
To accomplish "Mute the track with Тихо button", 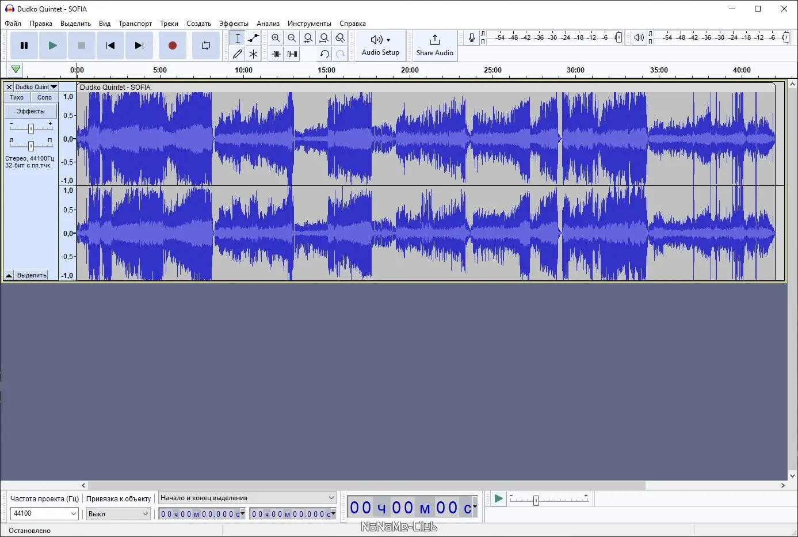I will [x=17, y=97].
